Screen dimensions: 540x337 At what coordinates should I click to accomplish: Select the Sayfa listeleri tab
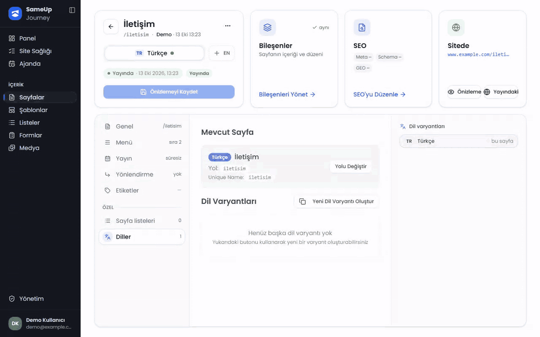click(x=142, y=221)
